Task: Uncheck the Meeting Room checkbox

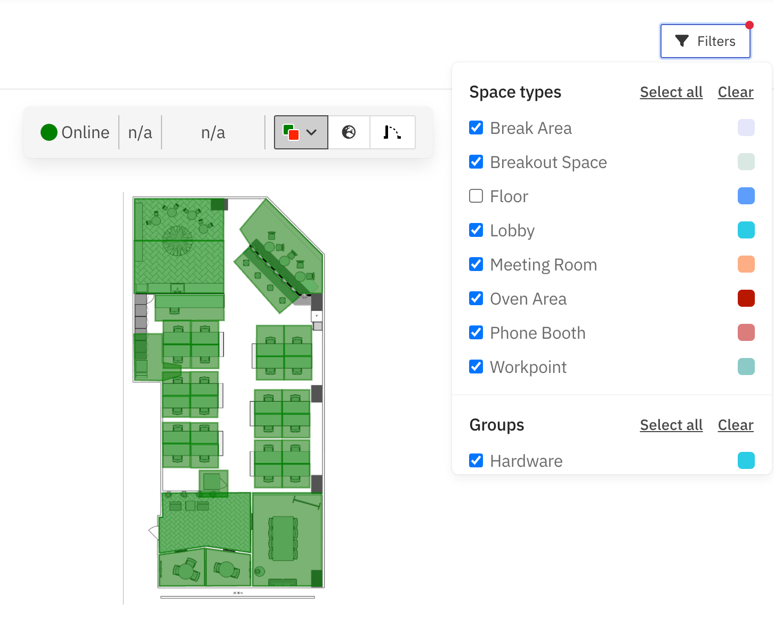Action: click(x=476, y=265)
